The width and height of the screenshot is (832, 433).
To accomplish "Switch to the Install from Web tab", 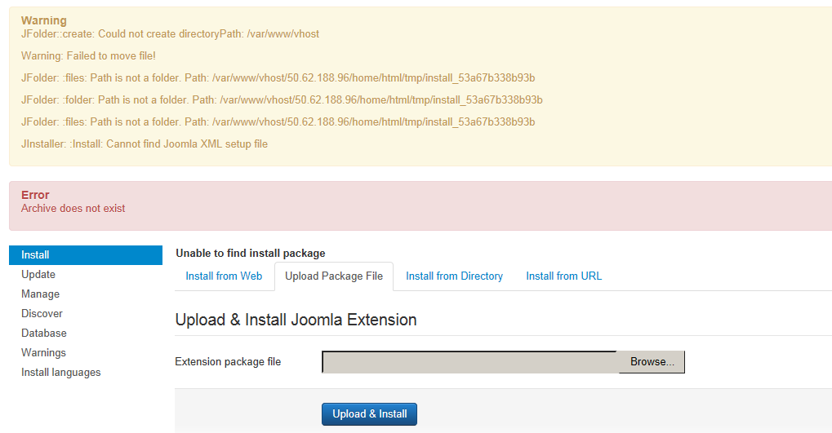I will (x=224, y=276).
